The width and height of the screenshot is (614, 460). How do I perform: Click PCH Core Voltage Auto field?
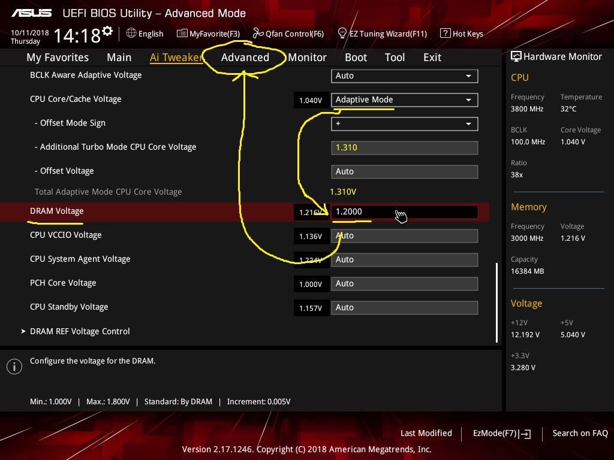pos(404,283)
